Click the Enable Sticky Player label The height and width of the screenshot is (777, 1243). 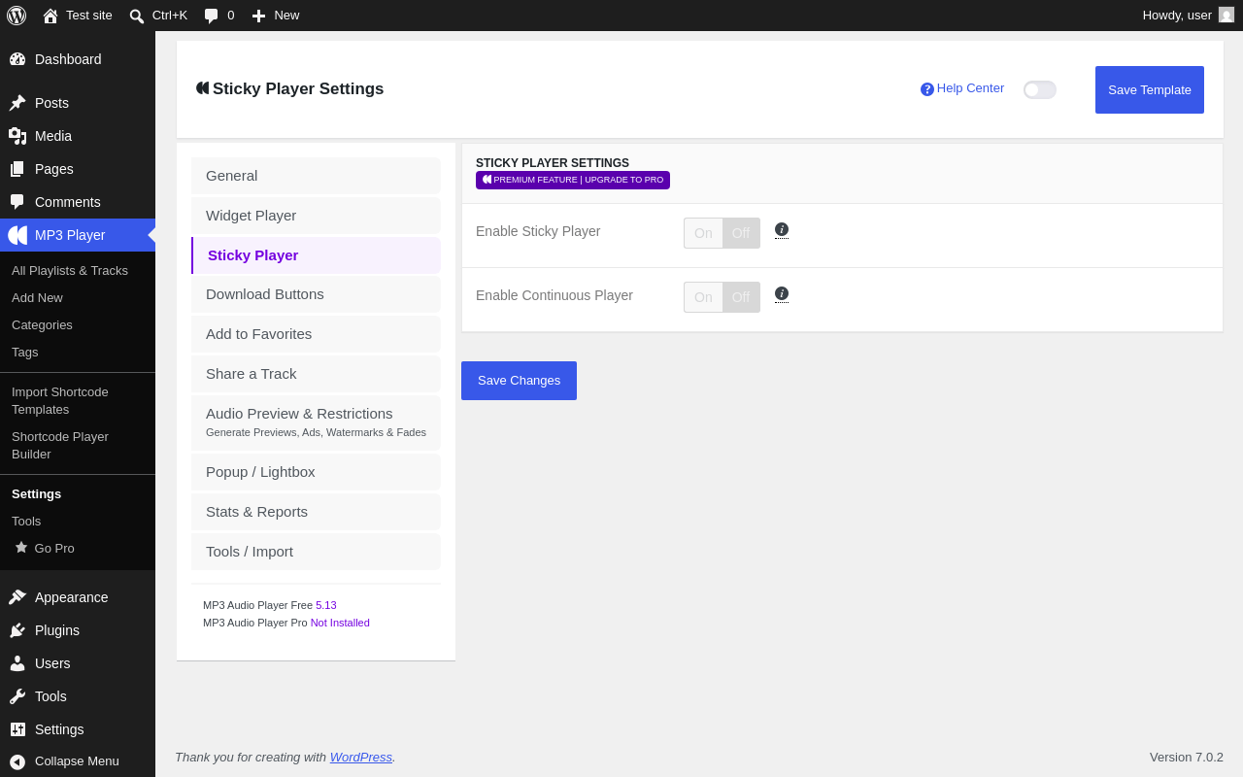point(538,231)
